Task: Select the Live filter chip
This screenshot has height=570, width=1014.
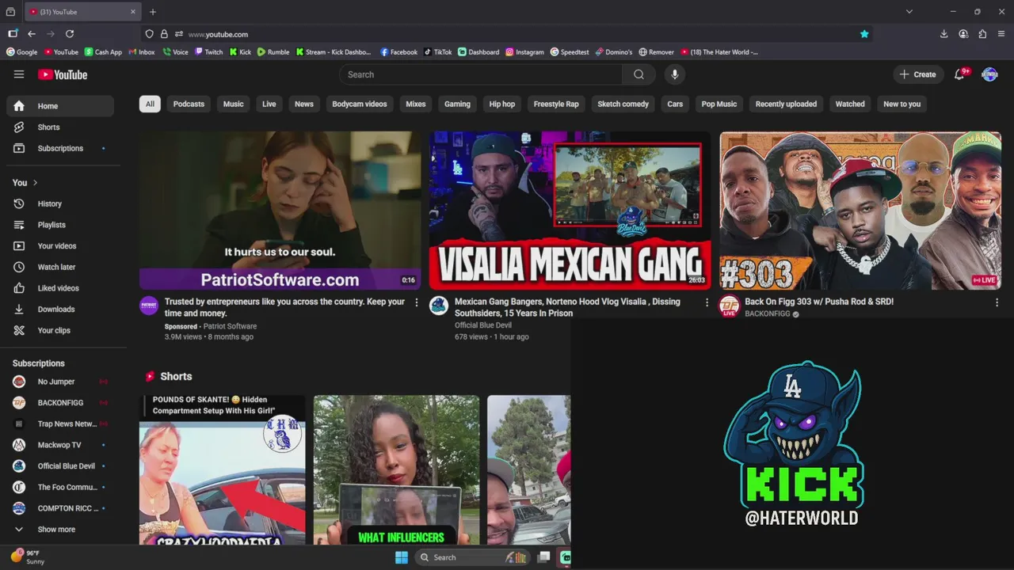Action: 269,104
